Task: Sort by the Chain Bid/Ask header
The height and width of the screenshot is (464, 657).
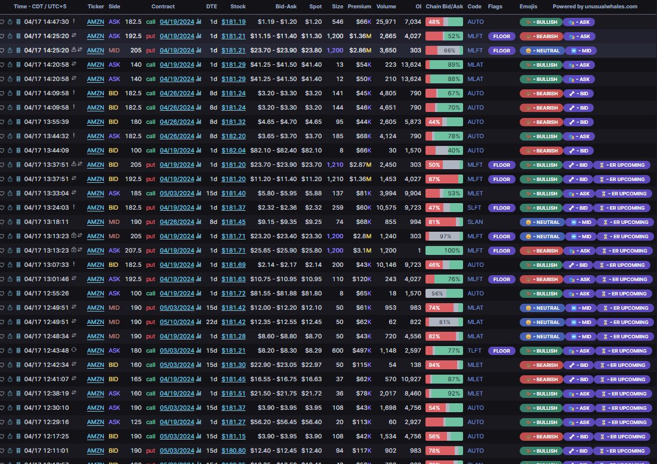Action: [444, 7]
